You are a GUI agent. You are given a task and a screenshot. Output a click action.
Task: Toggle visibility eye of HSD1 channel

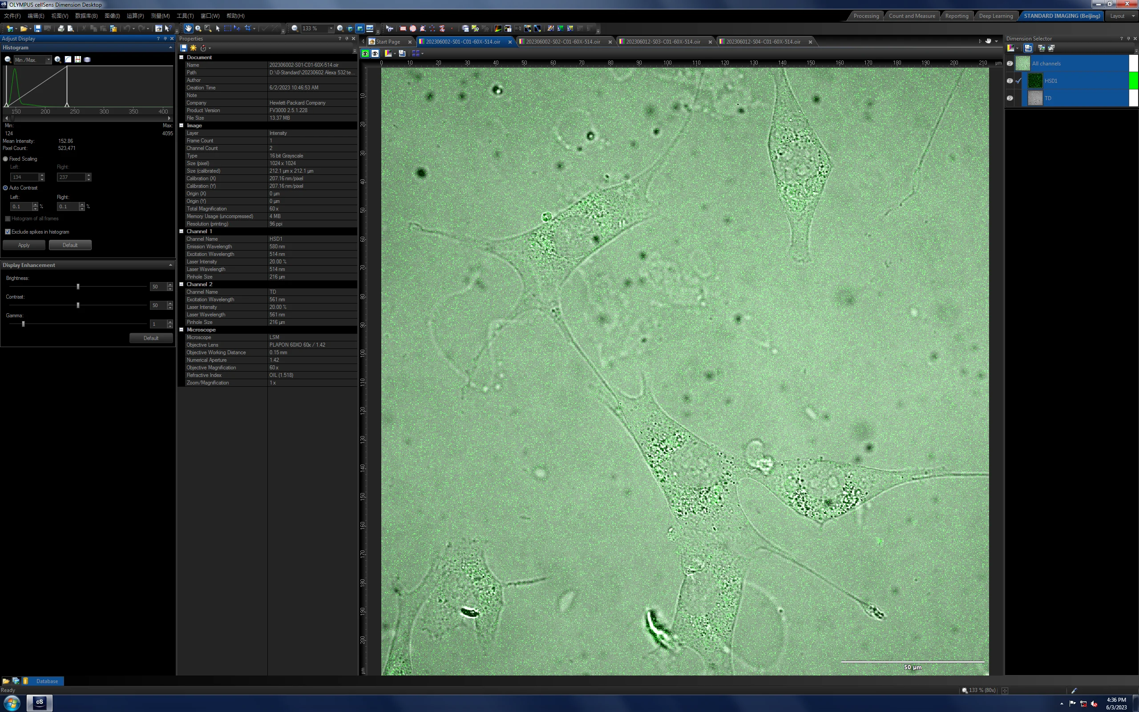(1010, 81)
